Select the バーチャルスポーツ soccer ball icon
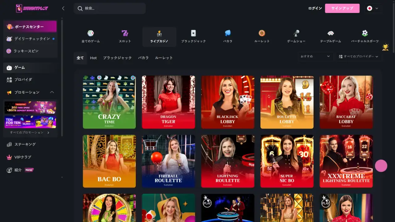 pos(365,33)
